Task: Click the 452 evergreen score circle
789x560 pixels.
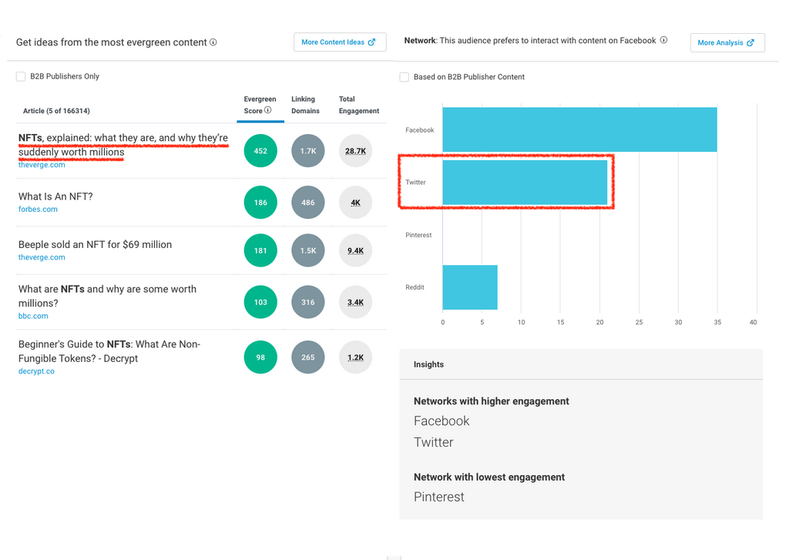Action: (260, 151)
